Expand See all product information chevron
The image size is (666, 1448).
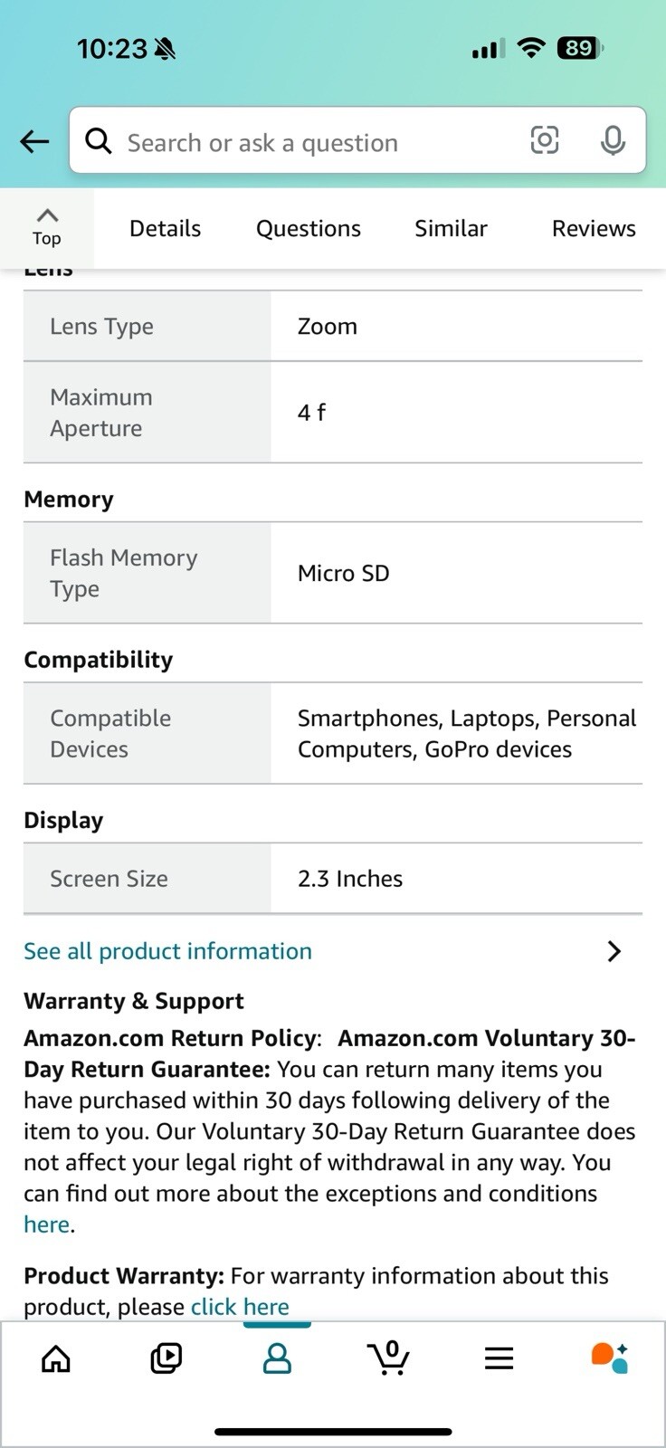(x=614, y=951)
